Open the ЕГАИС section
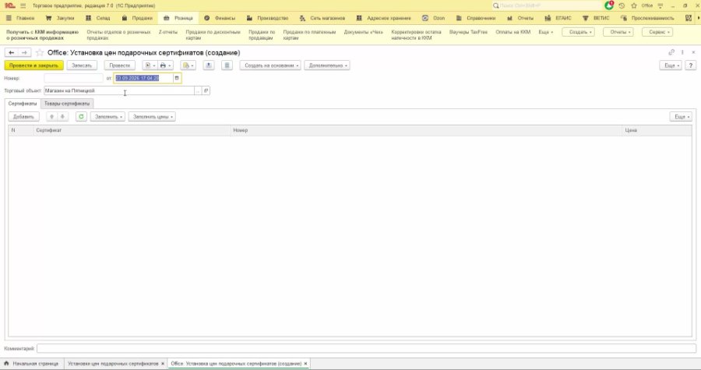This screenshot has width=701, height=370. coord(558,18)
